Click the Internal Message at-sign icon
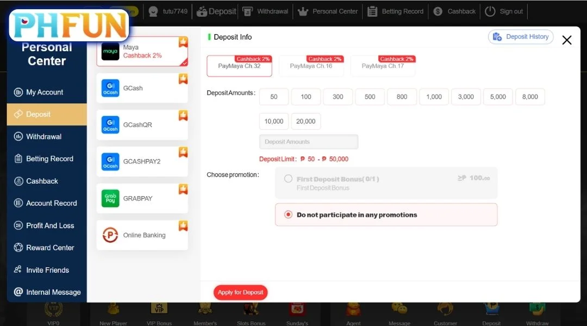The width and height of the screenshot is (587, 326). pos(18,292)
